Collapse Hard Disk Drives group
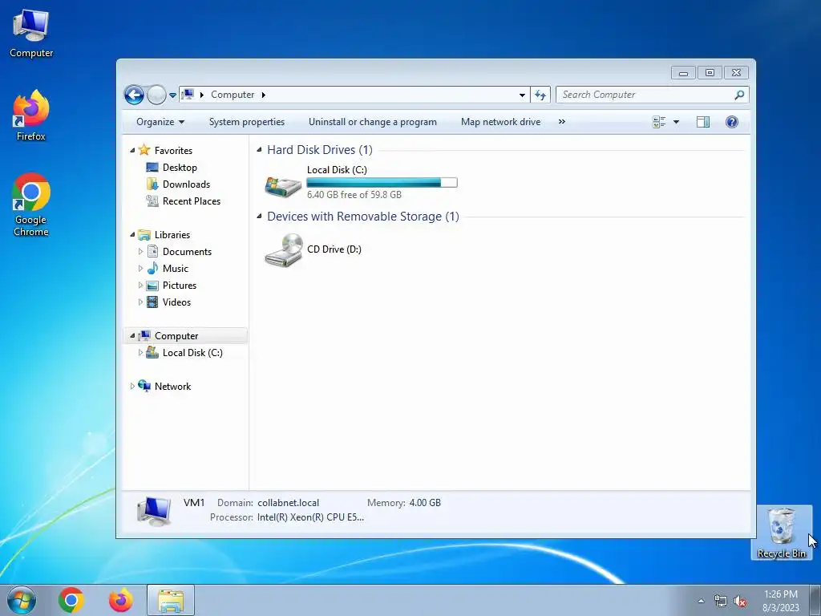The height and width of the screenshot is (616, 821). click(x=259, y=150)
